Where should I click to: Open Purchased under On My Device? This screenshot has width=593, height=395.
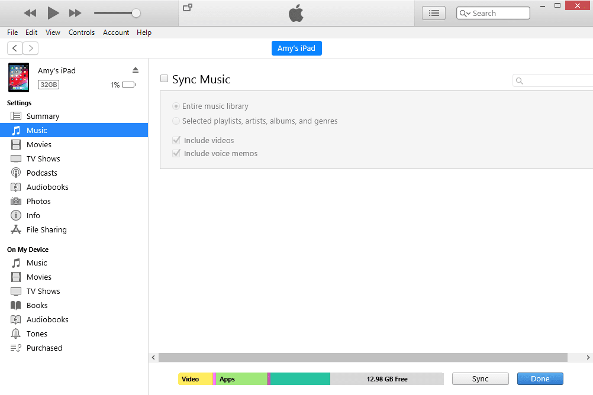coord(74,348)
